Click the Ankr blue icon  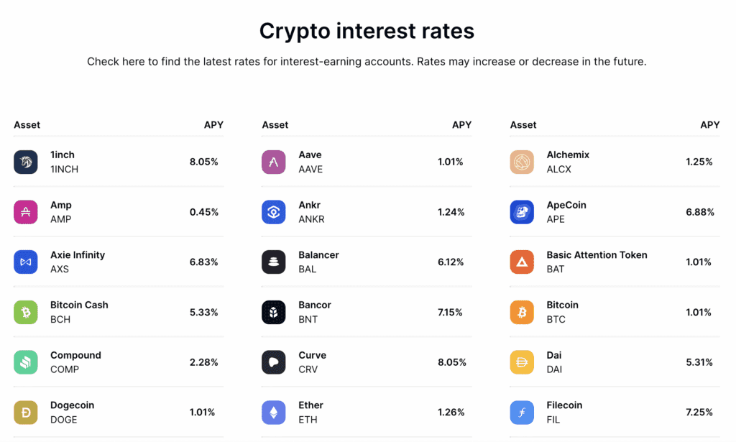(x=274, y=212)
